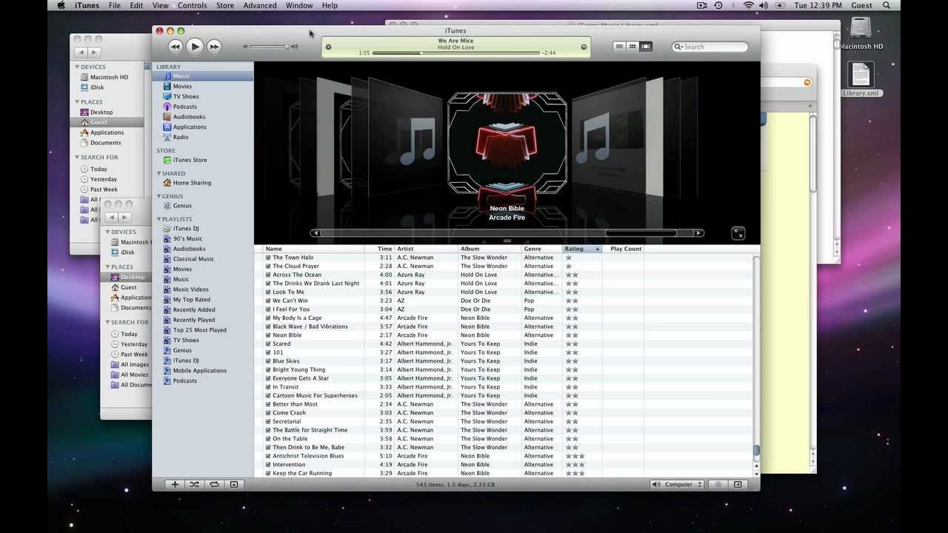948x533 pixels.
Task: Uncheck the song The Town Halo
Action: point(268,258)
